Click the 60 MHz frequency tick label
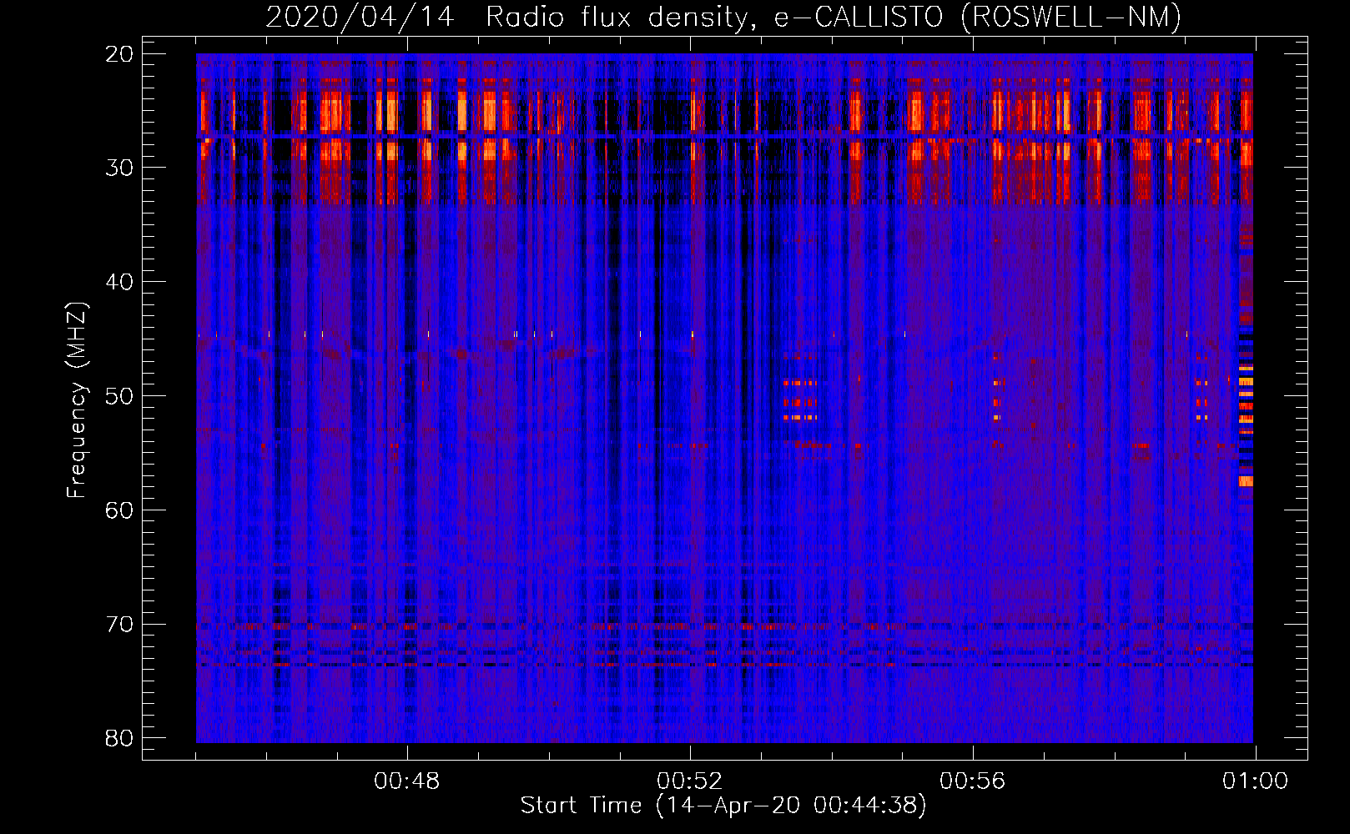Screen dimensions: 1350x834 pyautogui.click(x=120, y=510)
